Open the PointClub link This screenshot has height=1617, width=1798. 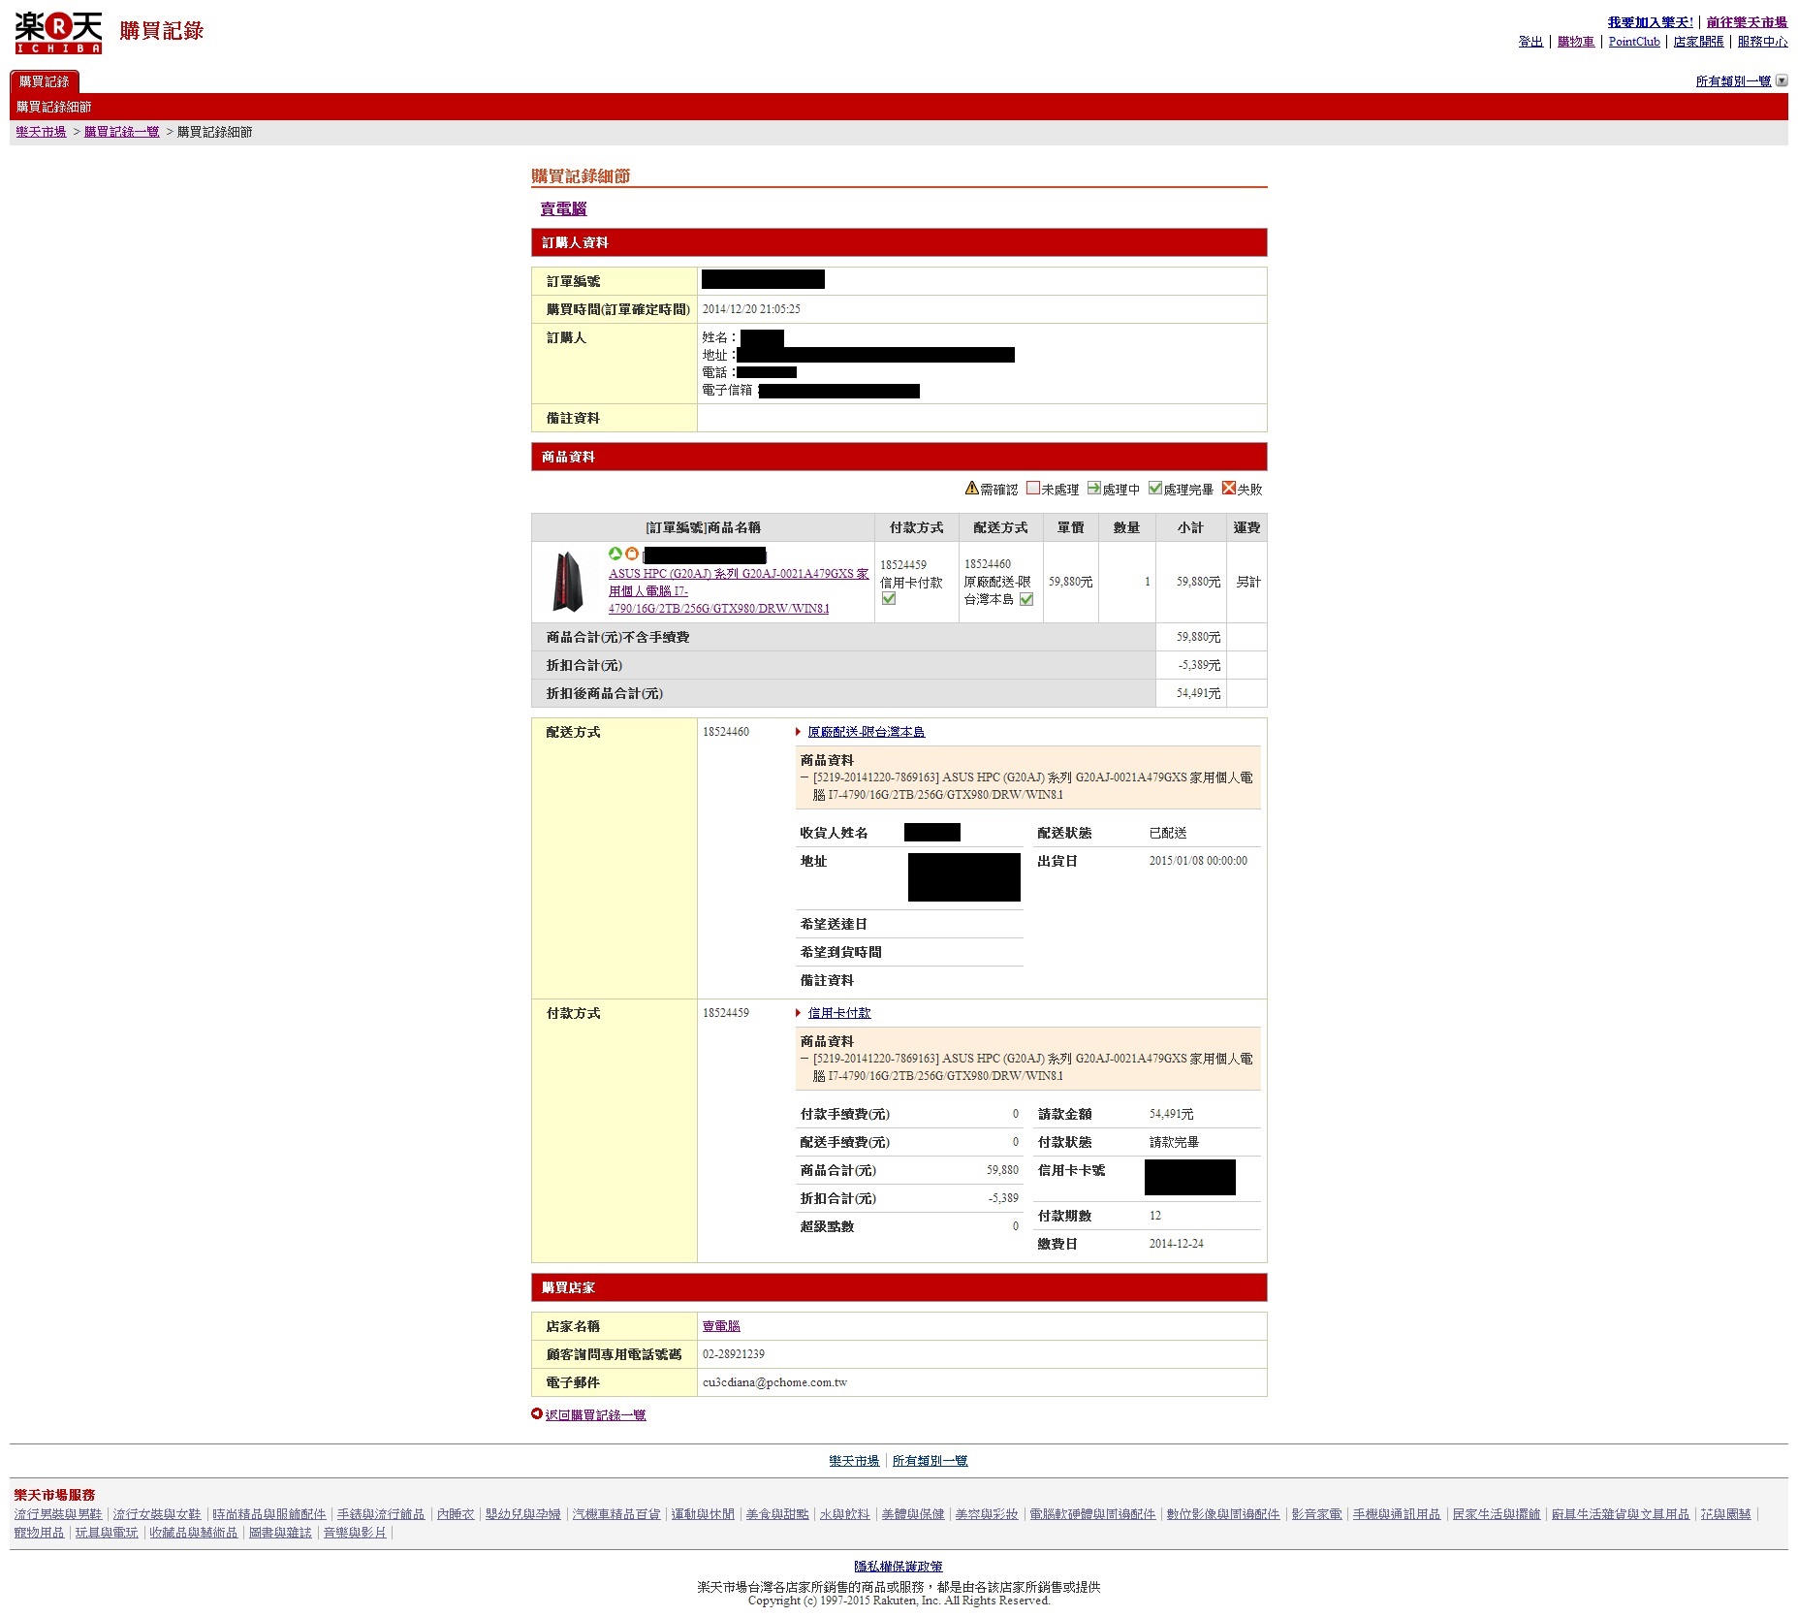pyautogui.click(x=1634, y=42)
